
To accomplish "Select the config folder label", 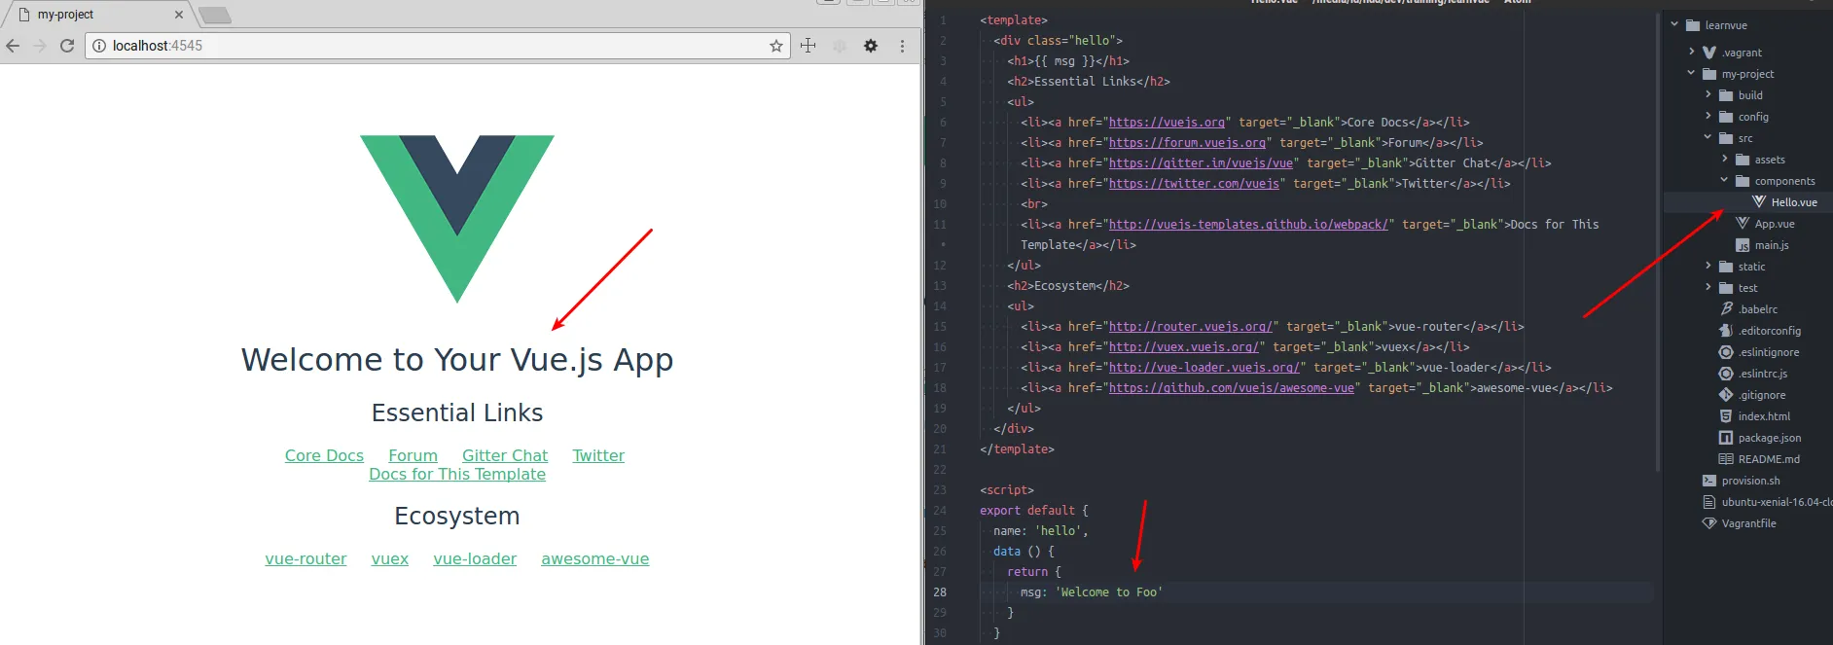I will tap(1753, 117).
